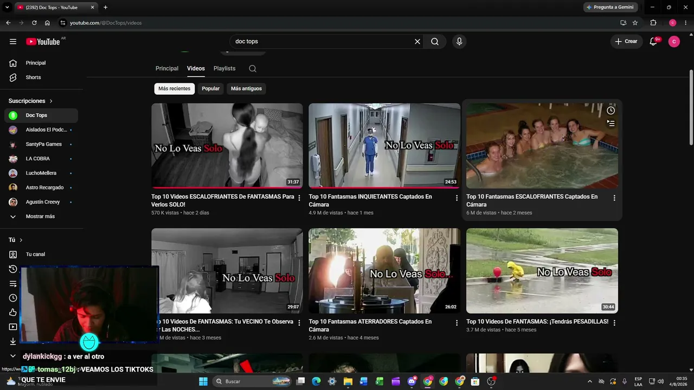Screen dimensions: 694x390
Task: Click the browser home icon
Action: pos(48,23)
